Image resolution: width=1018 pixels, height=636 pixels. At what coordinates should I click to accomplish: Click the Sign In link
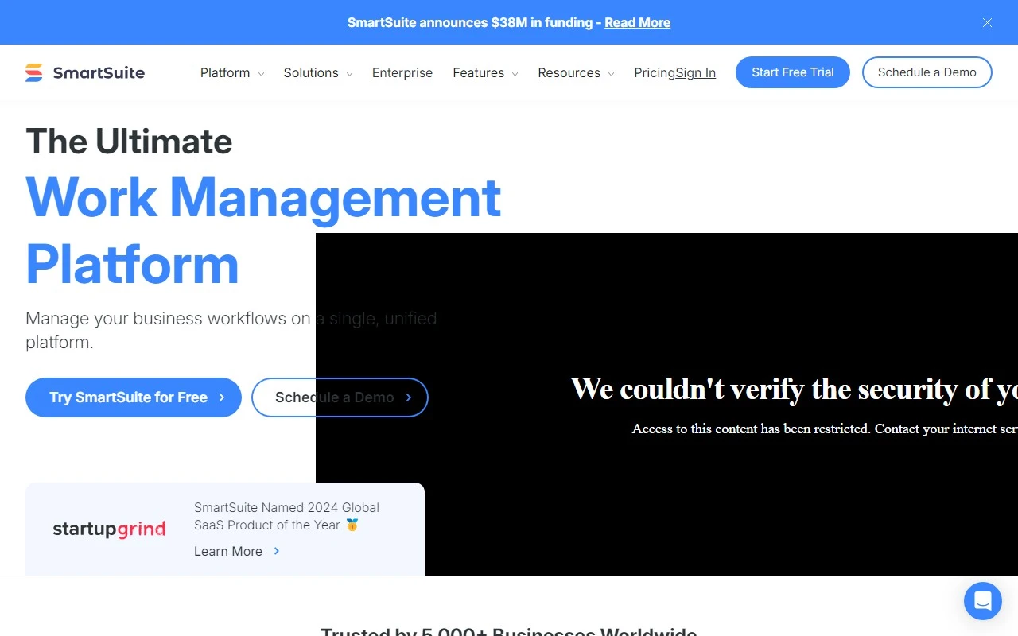(x=696, y=72)
